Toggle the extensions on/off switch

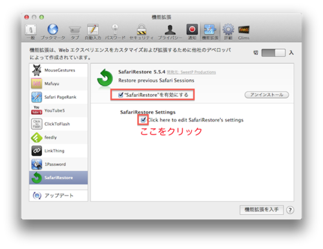pos(273,53)
